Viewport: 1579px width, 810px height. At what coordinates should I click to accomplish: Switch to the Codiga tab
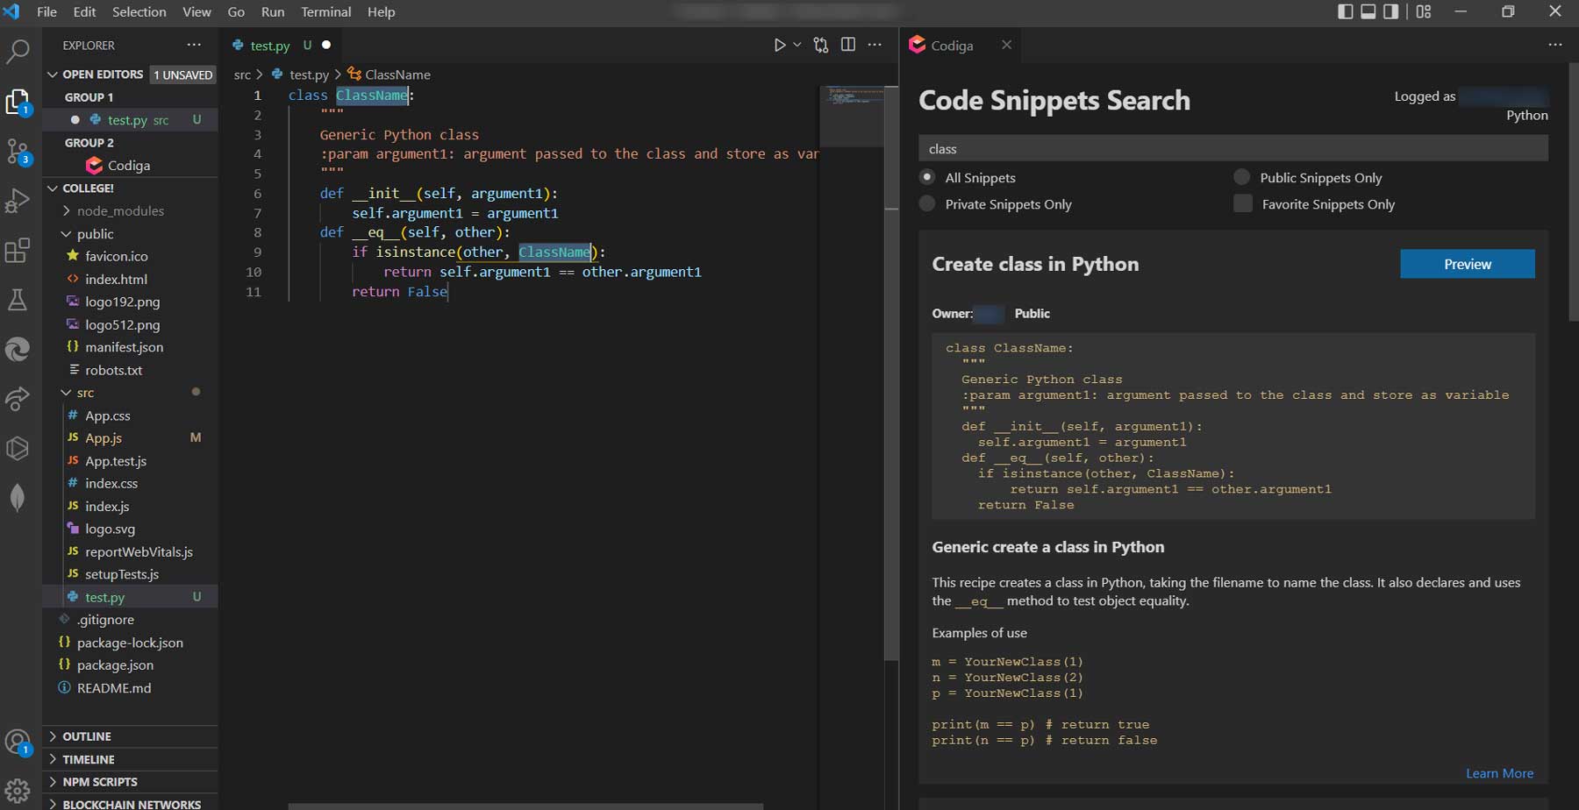[953, 45]
